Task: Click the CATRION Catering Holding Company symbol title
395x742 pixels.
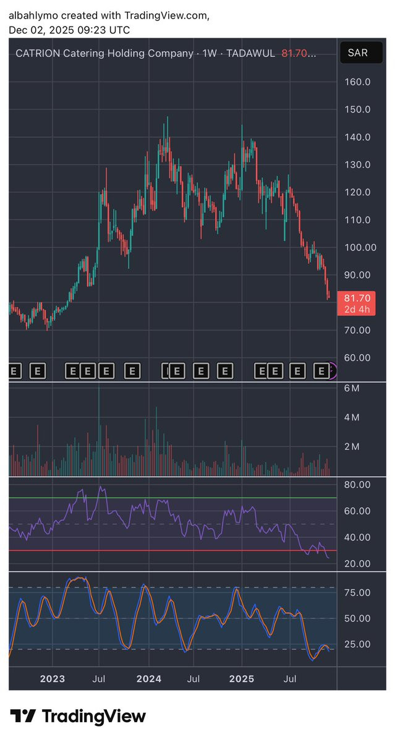Action: [x=104, y=54]
